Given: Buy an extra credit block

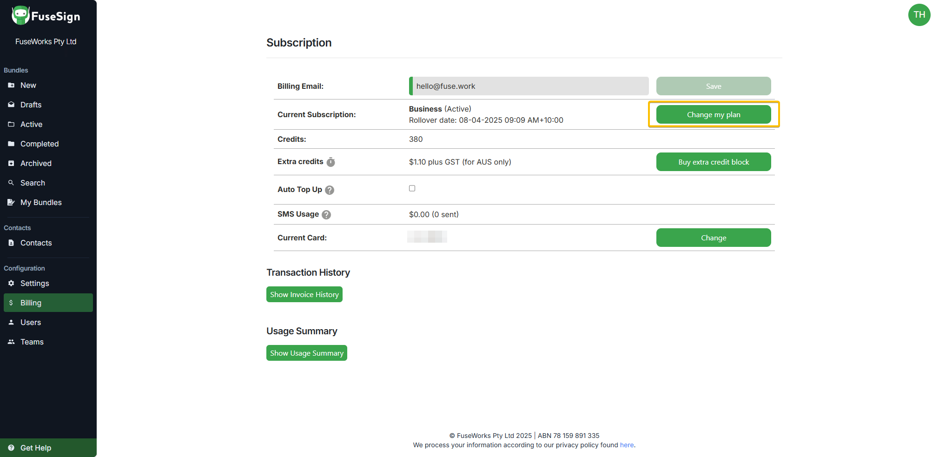Looking at the screenshot, I should [x=714, y=162].
